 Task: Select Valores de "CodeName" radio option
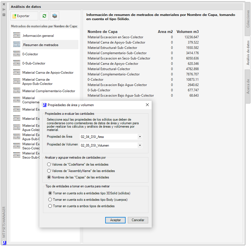pyautogui.click(x=78, y=164)
